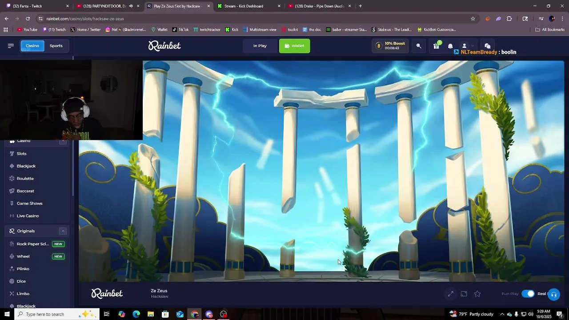This screenshot has width=569, height=320.
Task: Select the Sports tab
Action: pyautogui.click(x=56, y=46)
